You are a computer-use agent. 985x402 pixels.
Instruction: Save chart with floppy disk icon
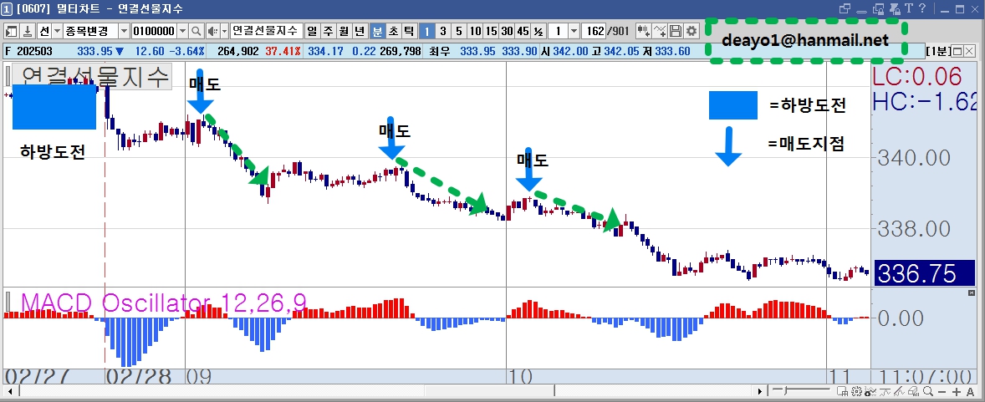pyautogui.click(x=676, y=31)
